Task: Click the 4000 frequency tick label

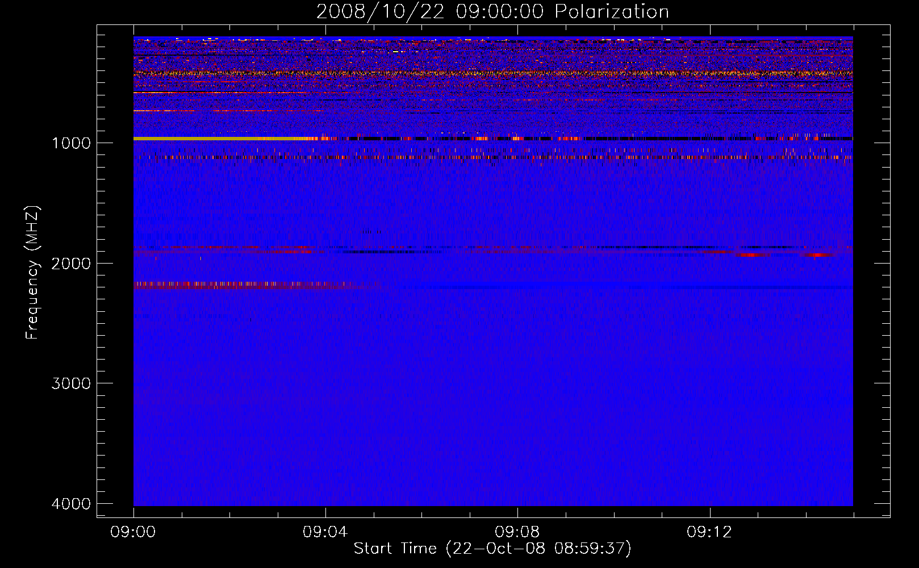Action: click(71, 504)
